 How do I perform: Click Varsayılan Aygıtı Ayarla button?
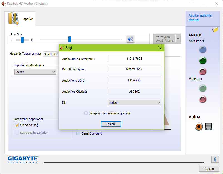pos(165,39)
